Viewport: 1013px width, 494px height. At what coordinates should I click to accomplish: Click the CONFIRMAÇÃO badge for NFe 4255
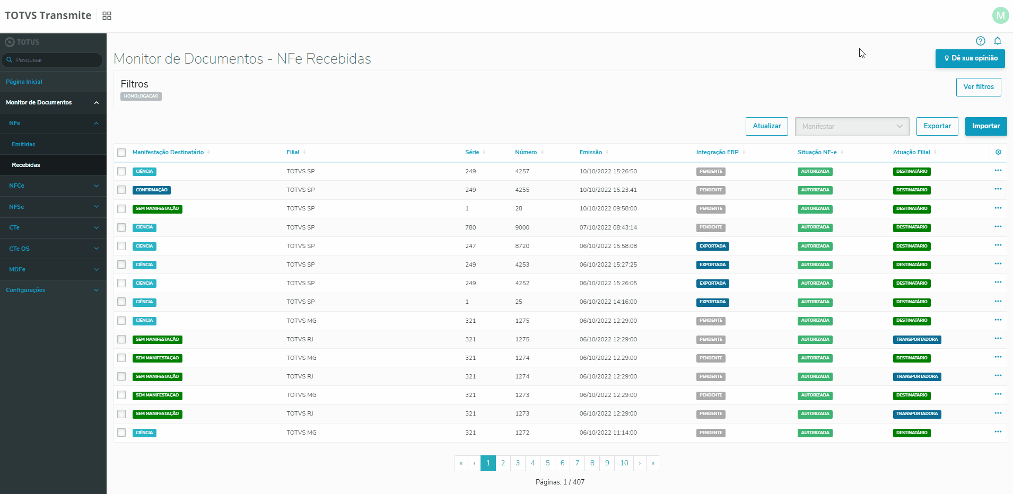tap(152, 190)
